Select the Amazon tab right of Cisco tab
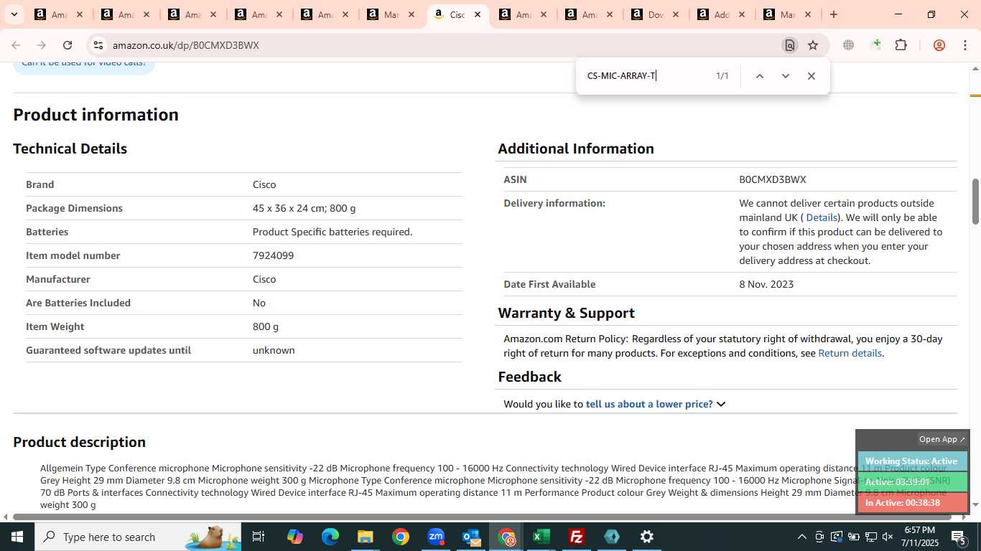 524,14
